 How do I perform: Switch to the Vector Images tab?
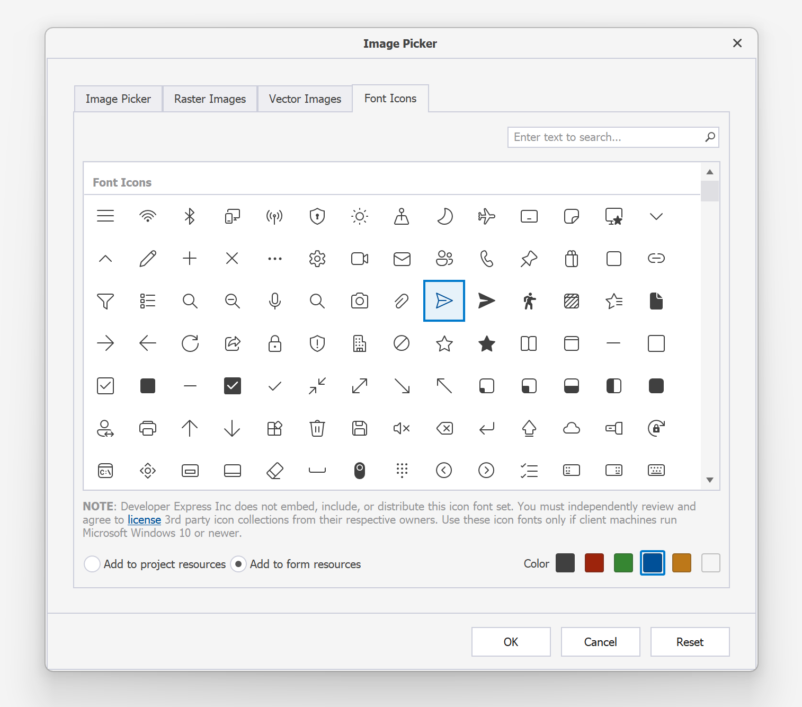coord(305,99)
